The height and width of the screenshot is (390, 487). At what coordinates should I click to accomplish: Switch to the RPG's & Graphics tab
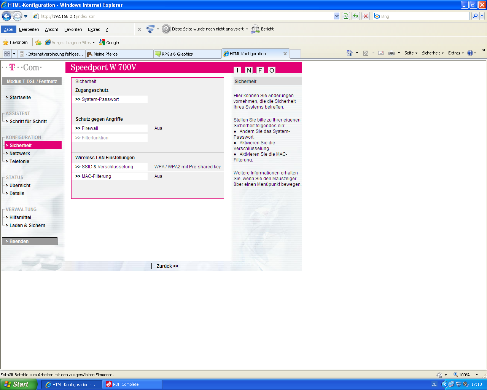point(188,54)
